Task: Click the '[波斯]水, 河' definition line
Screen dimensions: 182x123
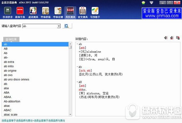Action: (88, 55)
